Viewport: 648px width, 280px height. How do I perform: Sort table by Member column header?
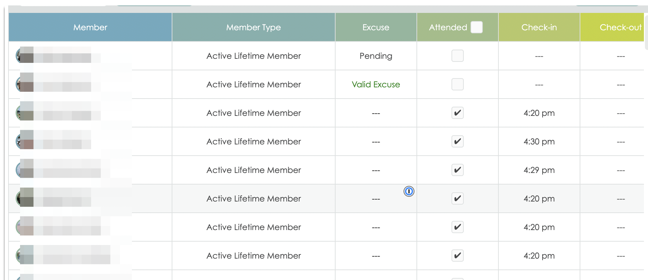[x=90, y=27]
